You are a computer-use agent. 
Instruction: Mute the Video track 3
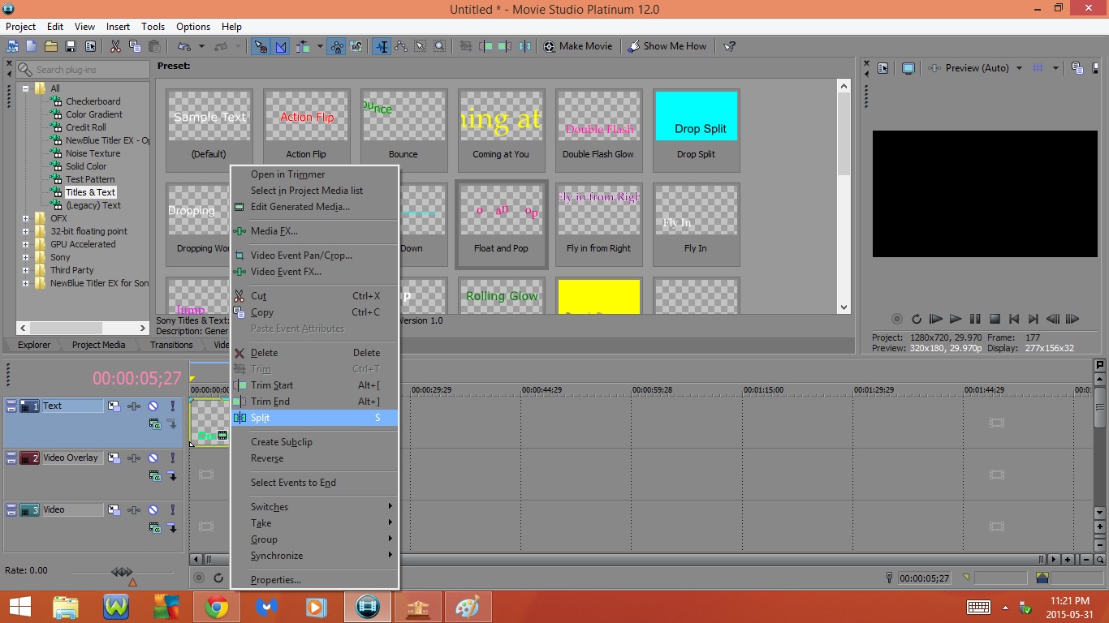click(153, 509)
